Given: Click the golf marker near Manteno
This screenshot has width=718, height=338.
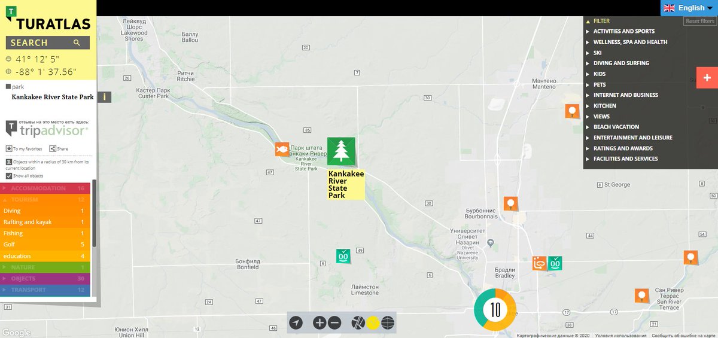Looking at the screenshot, I should coord(573,111).
